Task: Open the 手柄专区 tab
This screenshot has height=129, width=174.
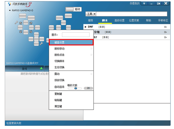Action: point(163,20)
